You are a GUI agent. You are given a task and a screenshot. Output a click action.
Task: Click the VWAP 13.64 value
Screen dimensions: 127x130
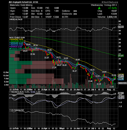tap(56, 17)
